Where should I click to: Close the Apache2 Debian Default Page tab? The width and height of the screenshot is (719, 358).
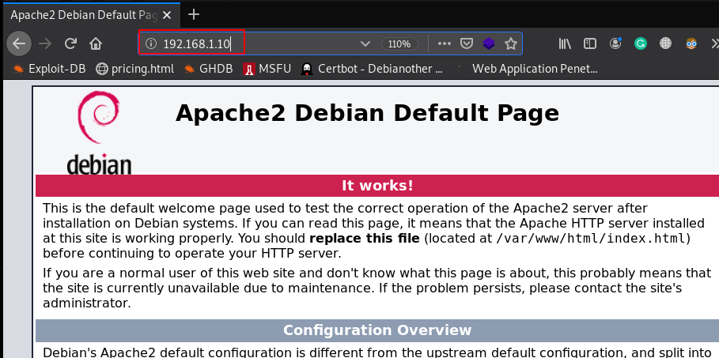coord(167,15)
